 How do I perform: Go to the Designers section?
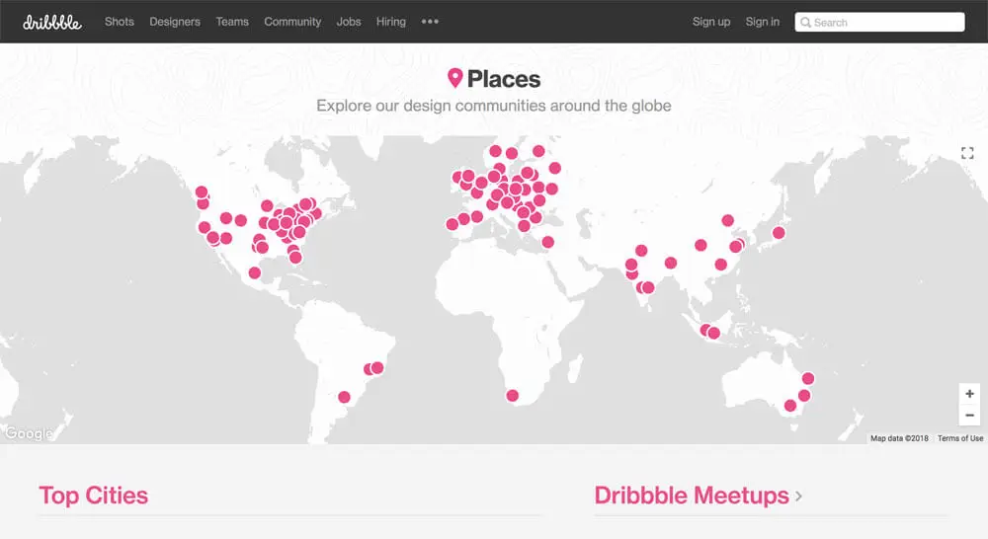coord(175,22)
